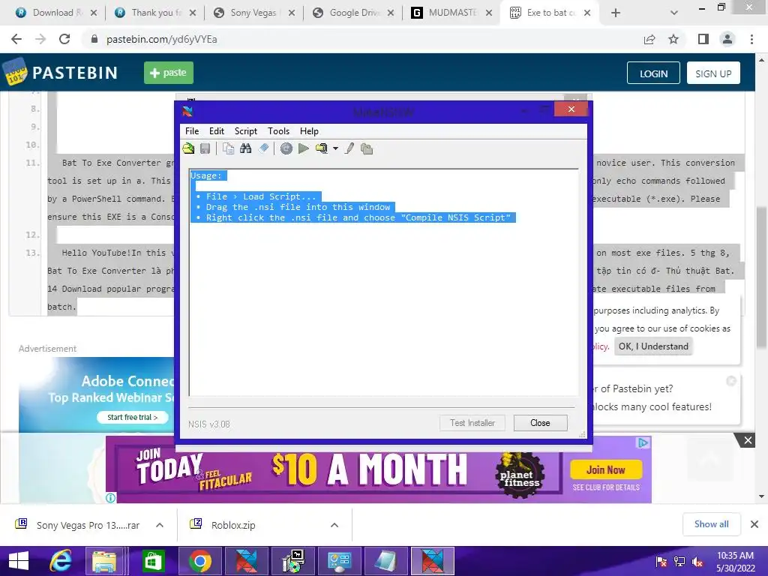768x576 pixels.
Task: Click the Close button in MakeNSISW
Action: pos(540,423)
